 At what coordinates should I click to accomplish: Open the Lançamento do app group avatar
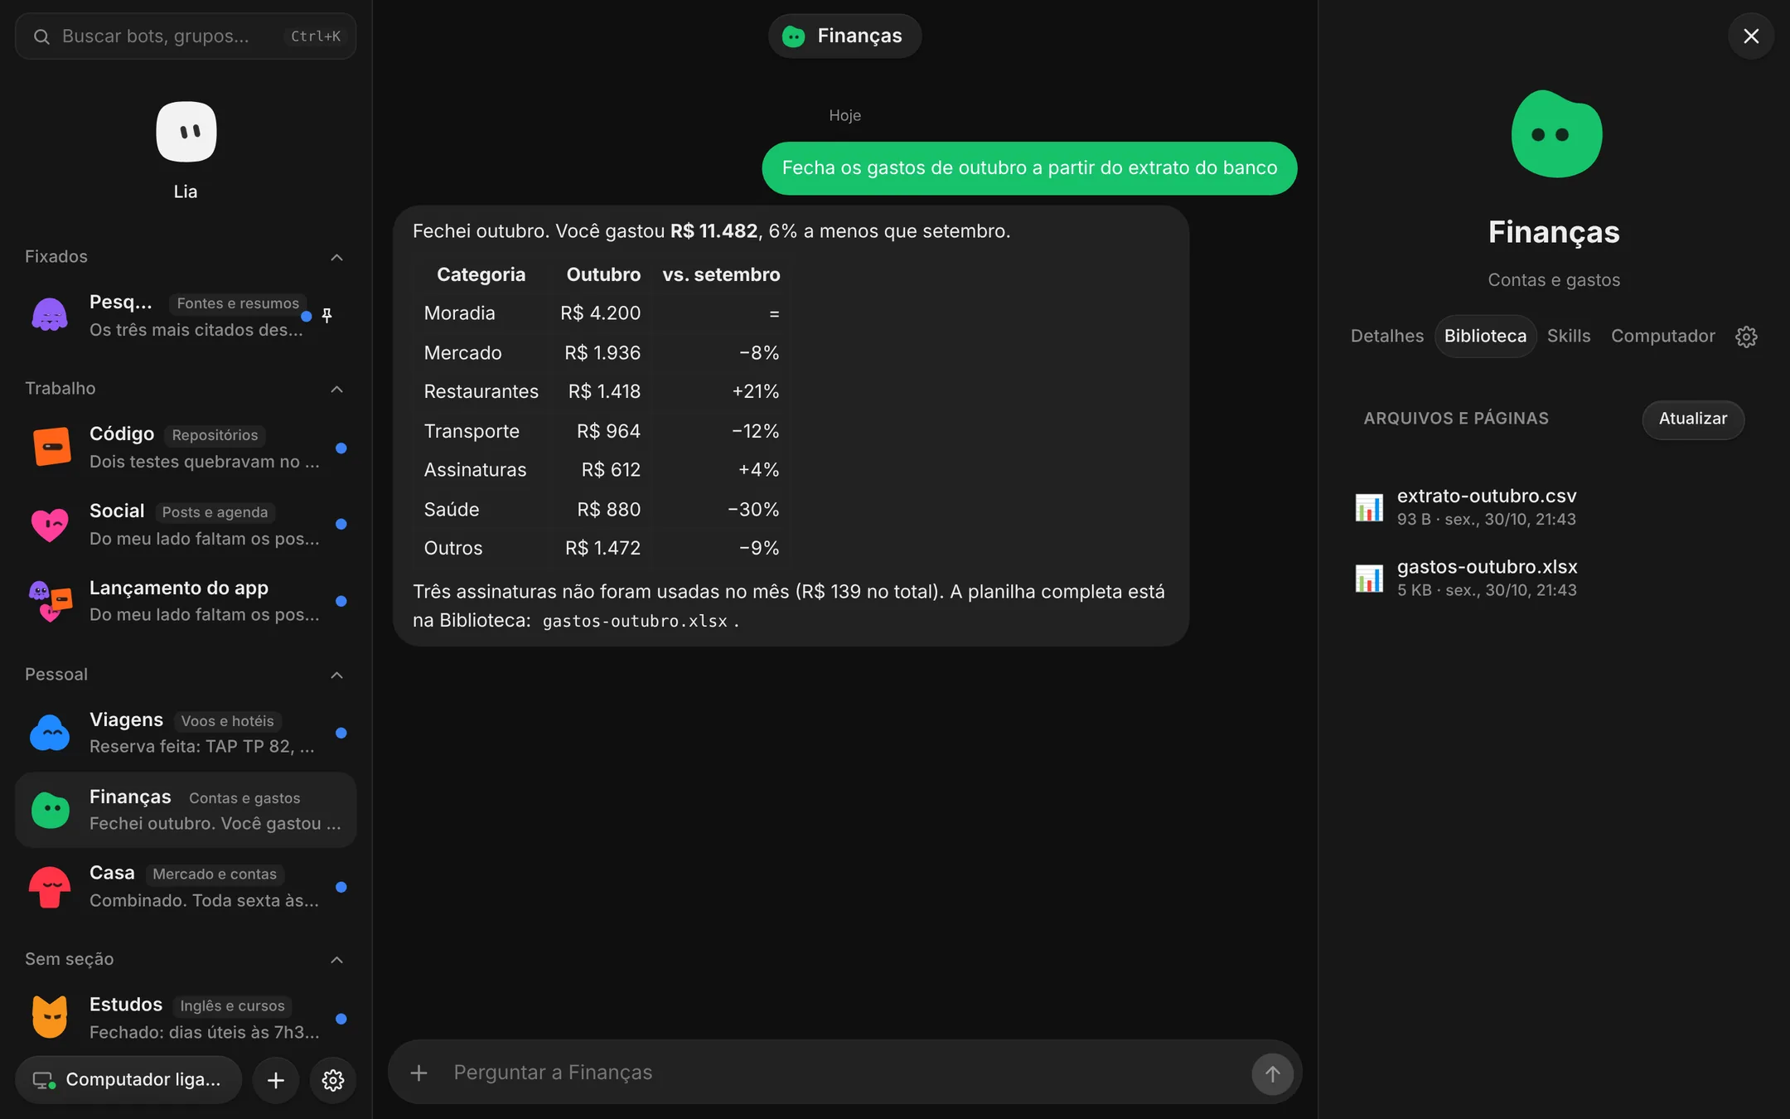click(x=50, y=601)
